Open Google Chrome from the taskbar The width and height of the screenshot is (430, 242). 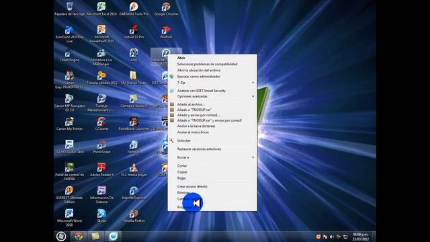79,236
